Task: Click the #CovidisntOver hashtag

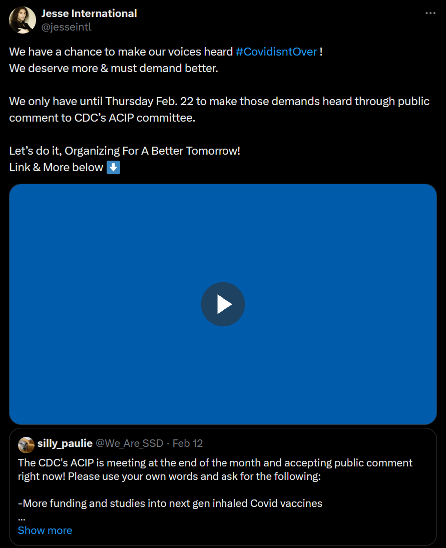Action: click(276, 52)
